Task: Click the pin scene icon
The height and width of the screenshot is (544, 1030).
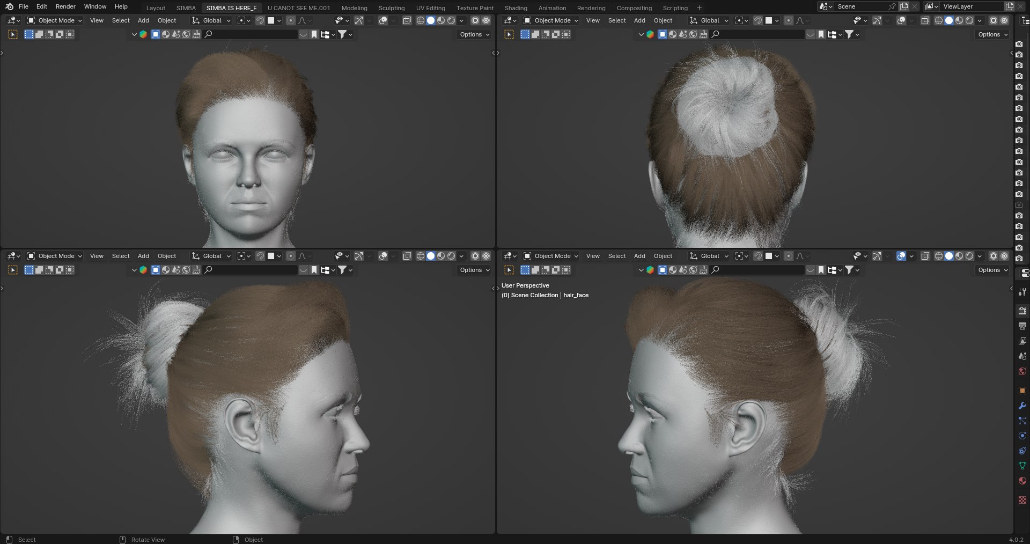Action: (x=892, y=6)
